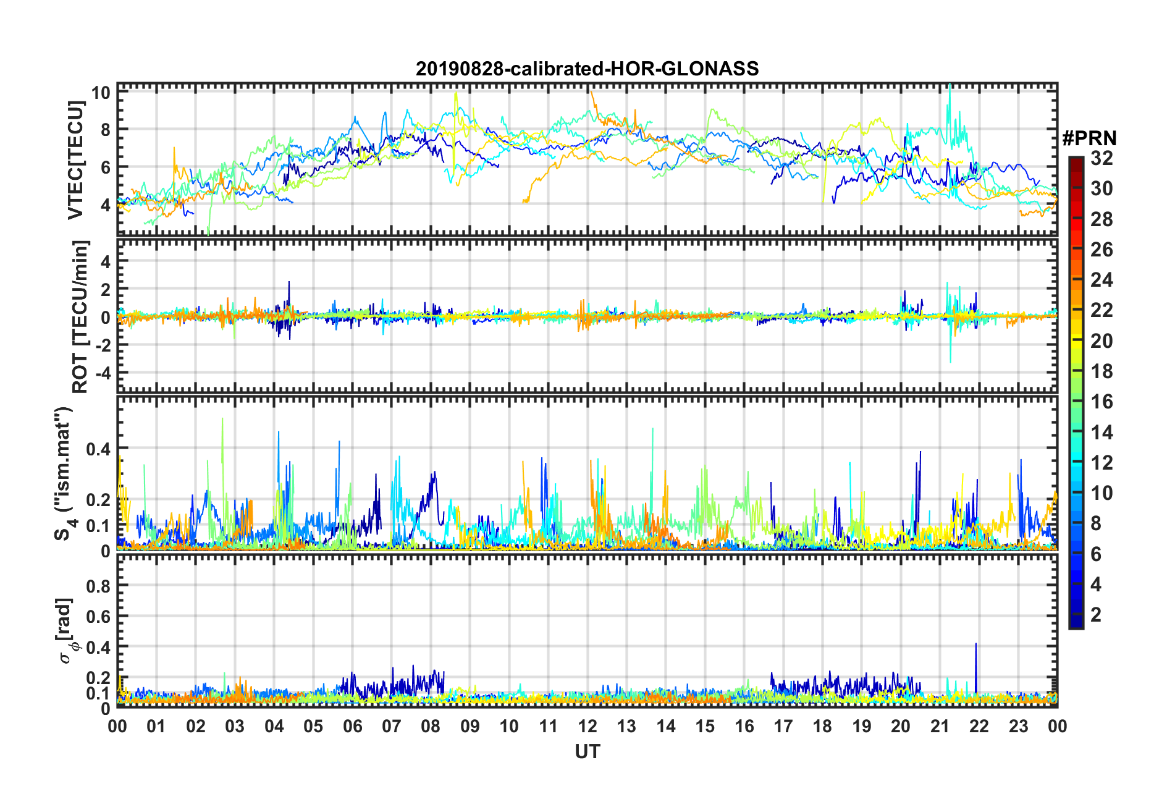Screen dimensions: 1175x786
Task: Click the VTEC axis tick label 10
Action: point(101,93)
